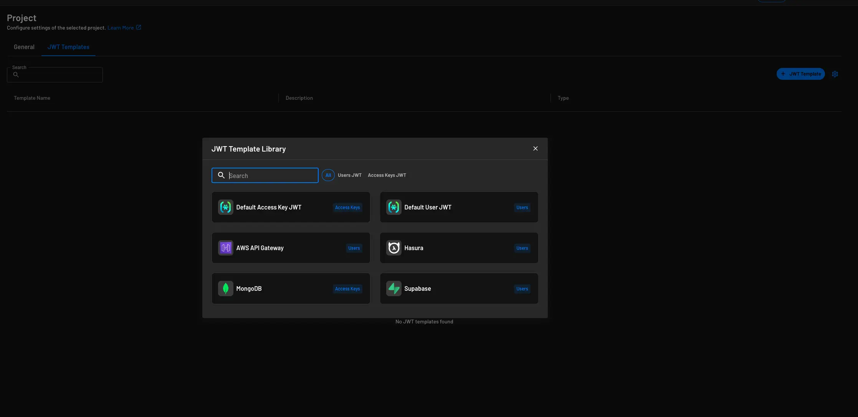Viewport: 858px width, 417px height.
Task: Click the page Search field above table
Action: point(55,75)
